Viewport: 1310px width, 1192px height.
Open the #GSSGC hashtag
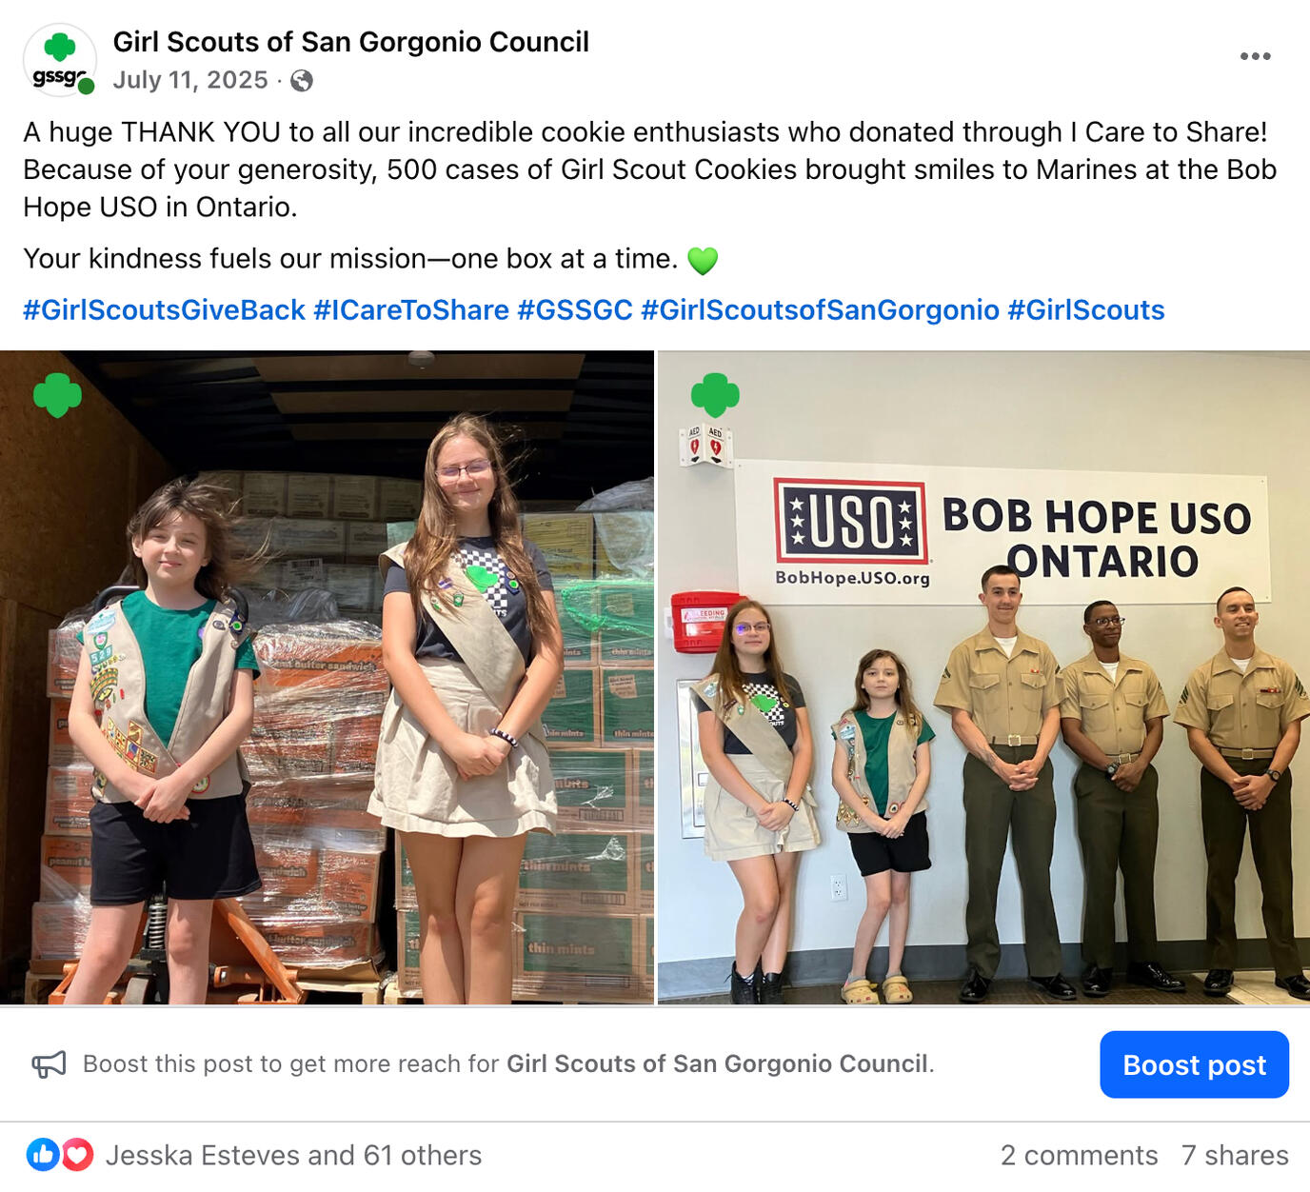point(575,310)
